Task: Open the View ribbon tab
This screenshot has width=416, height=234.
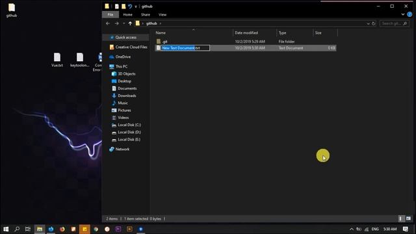Action: (x=162, y=14)
